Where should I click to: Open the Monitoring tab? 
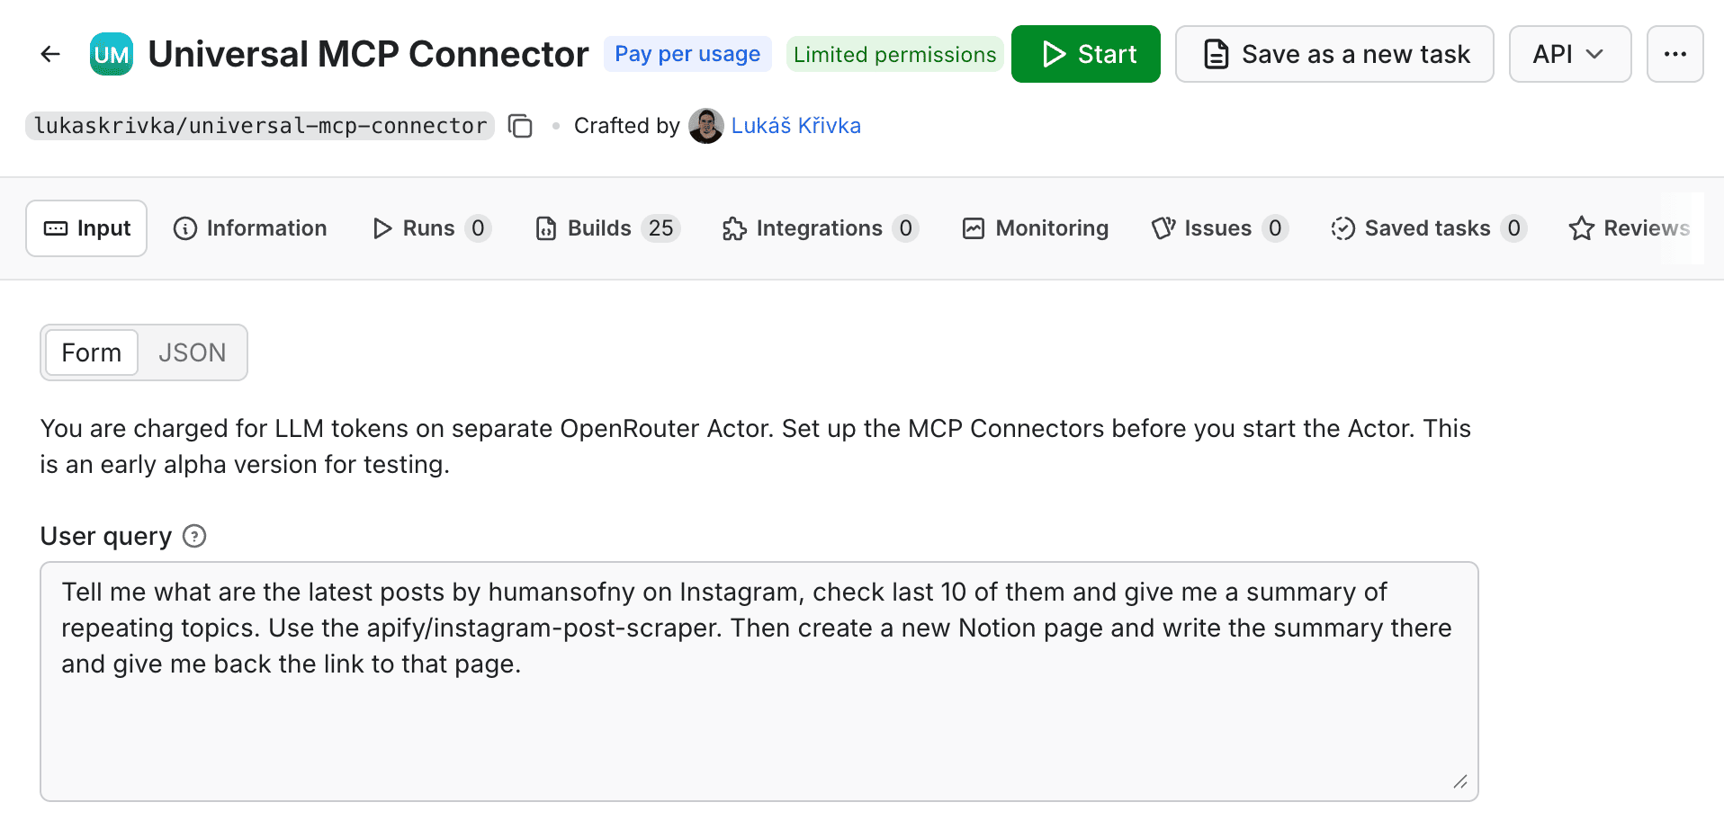[x=1036, y=228]
